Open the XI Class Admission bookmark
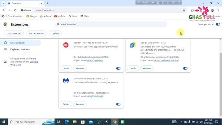 click(x=12, y=16)
